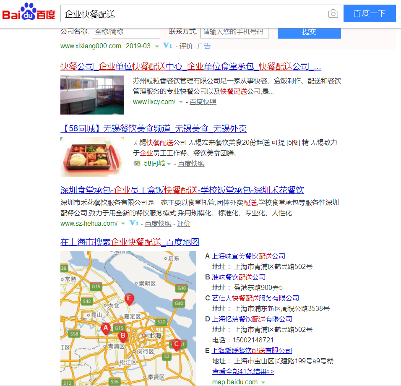Open the 上海燃联餐饮配送有限公司 link

(252, 350)
